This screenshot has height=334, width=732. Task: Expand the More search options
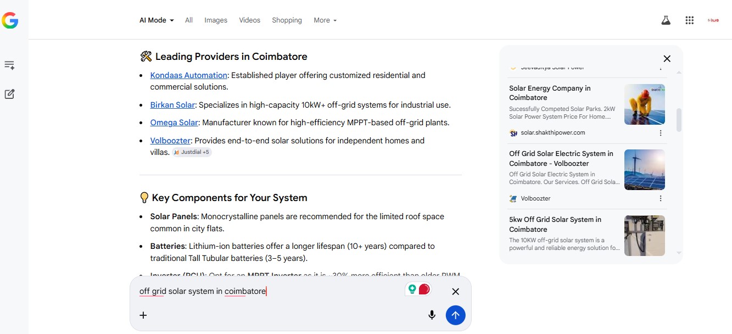tap(325, 20)
